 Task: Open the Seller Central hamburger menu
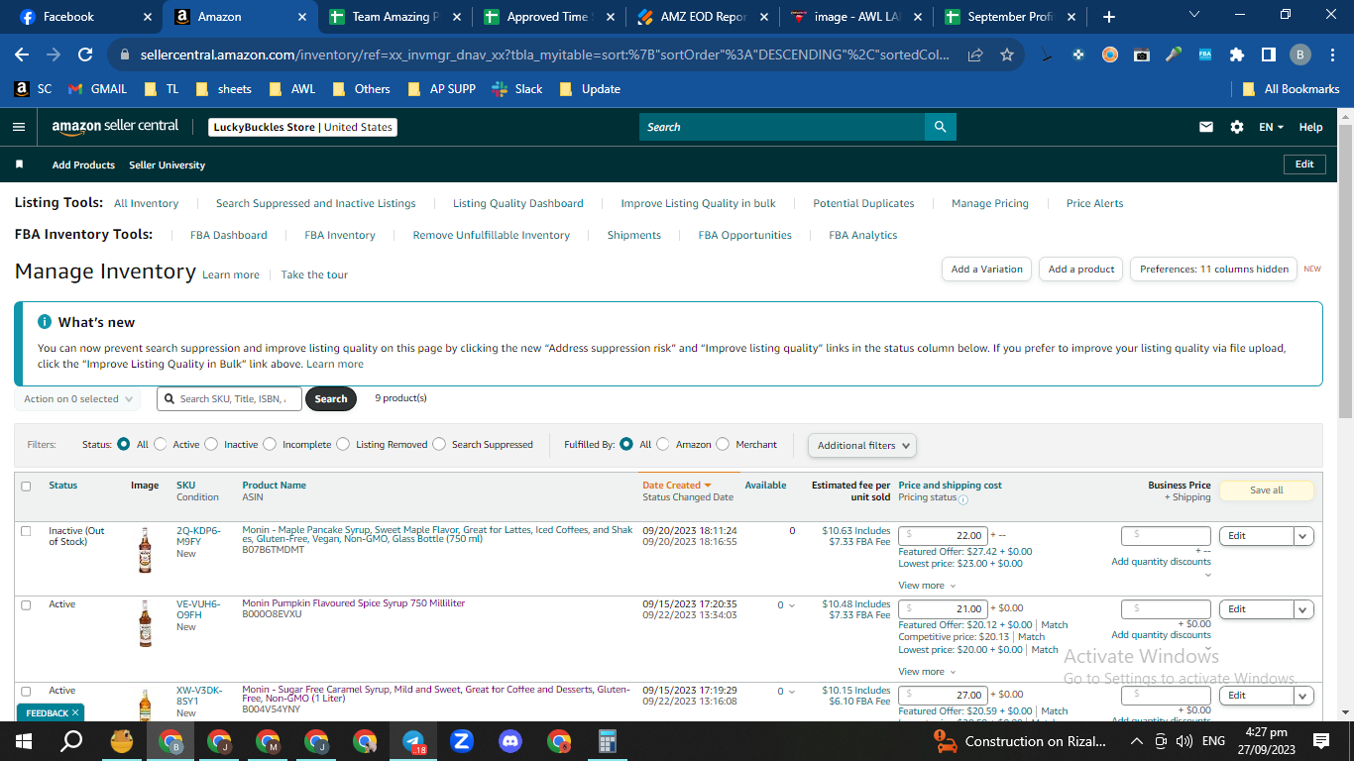19,127
